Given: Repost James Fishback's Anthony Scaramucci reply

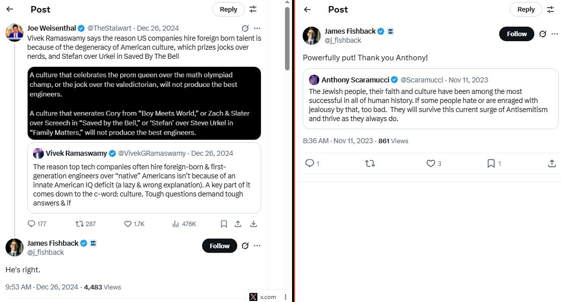Looking at the screenshot, I should coord(369,163).
